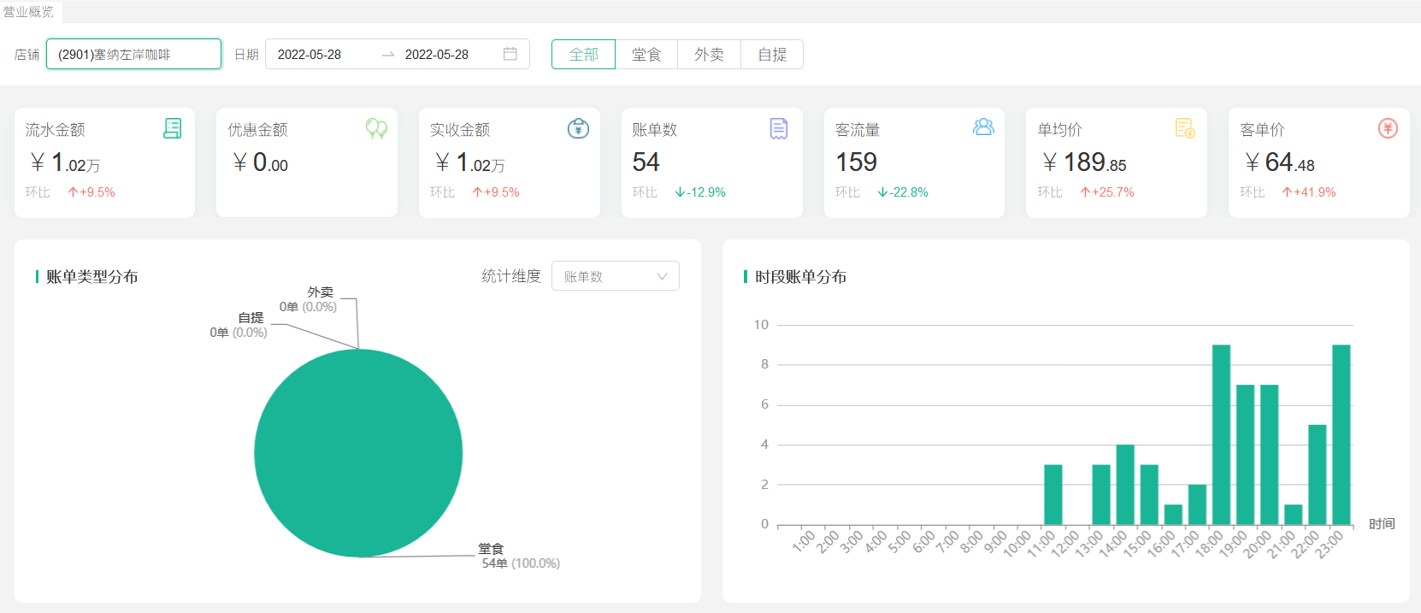Click the receipt icon on 流水金额 card
Screen dimensions: 1421x613
tap(172, 128)
